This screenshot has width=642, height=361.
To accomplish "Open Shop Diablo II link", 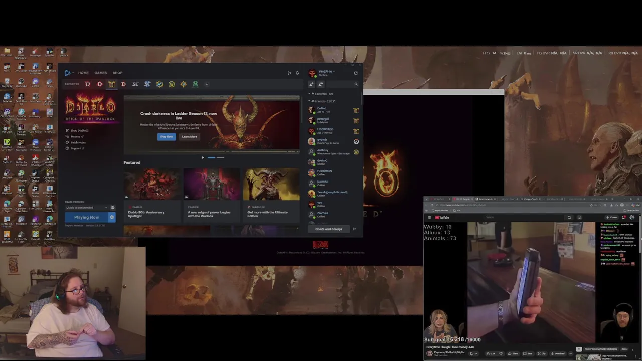I will pyautogui.click(x=77, y=131).
